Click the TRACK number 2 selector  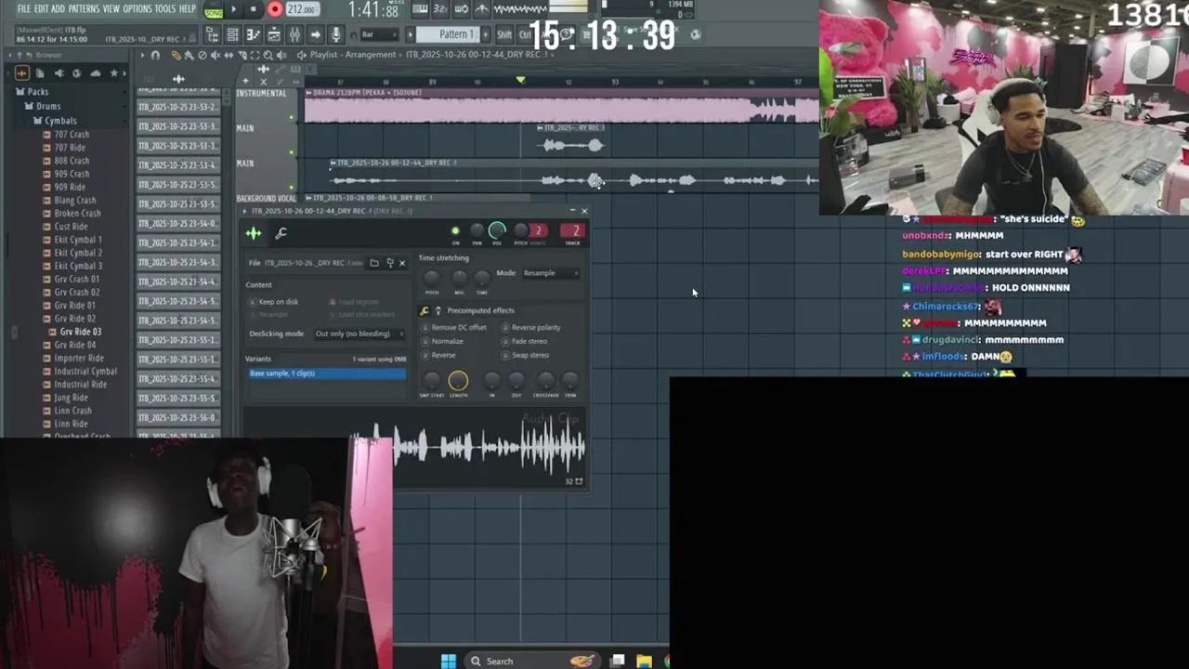[573, 231]
